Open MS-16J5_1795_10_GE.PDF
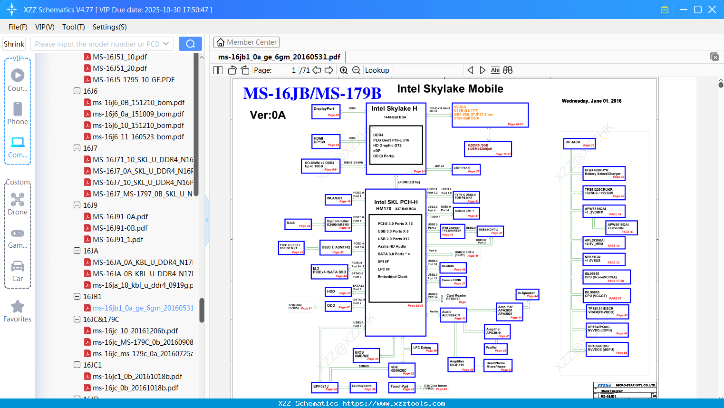 coord(134,79)
